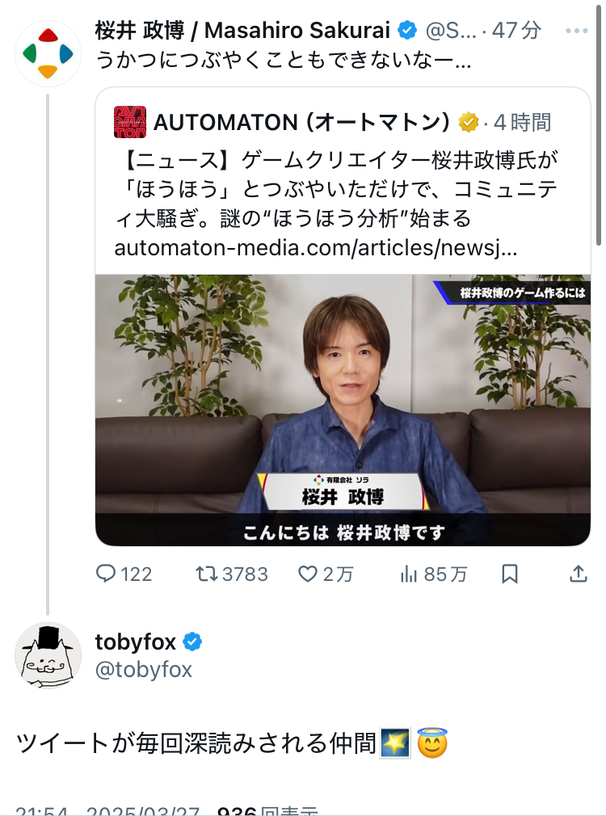The height and width of the screenshot is (816, 606).
Task: Click the 桜井 政博 / Masahiro Sakurai name
Action: 242,31
